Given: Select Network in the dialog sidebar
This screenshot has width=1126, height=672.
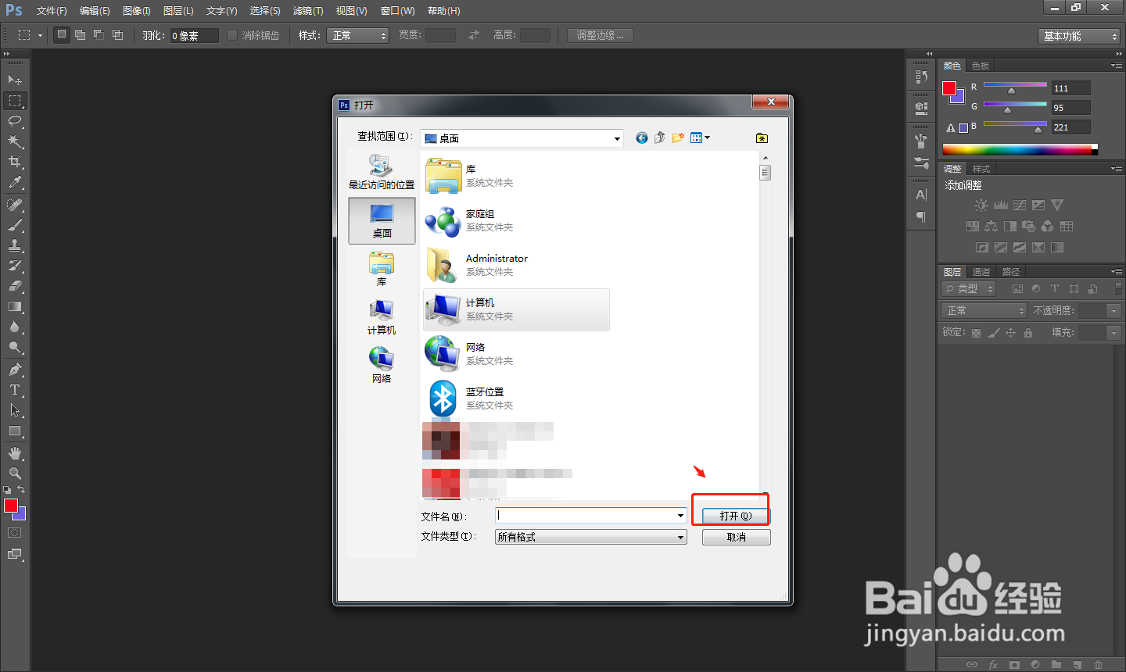Looking at the screenshot, I should [382, 366].
